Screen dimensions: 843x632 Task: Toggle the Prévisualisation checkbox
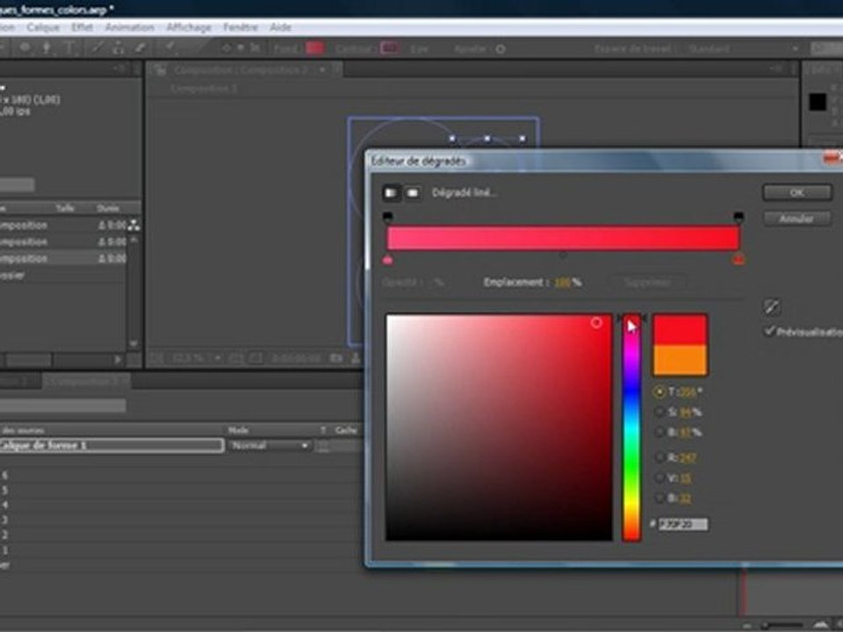point(770,331)
